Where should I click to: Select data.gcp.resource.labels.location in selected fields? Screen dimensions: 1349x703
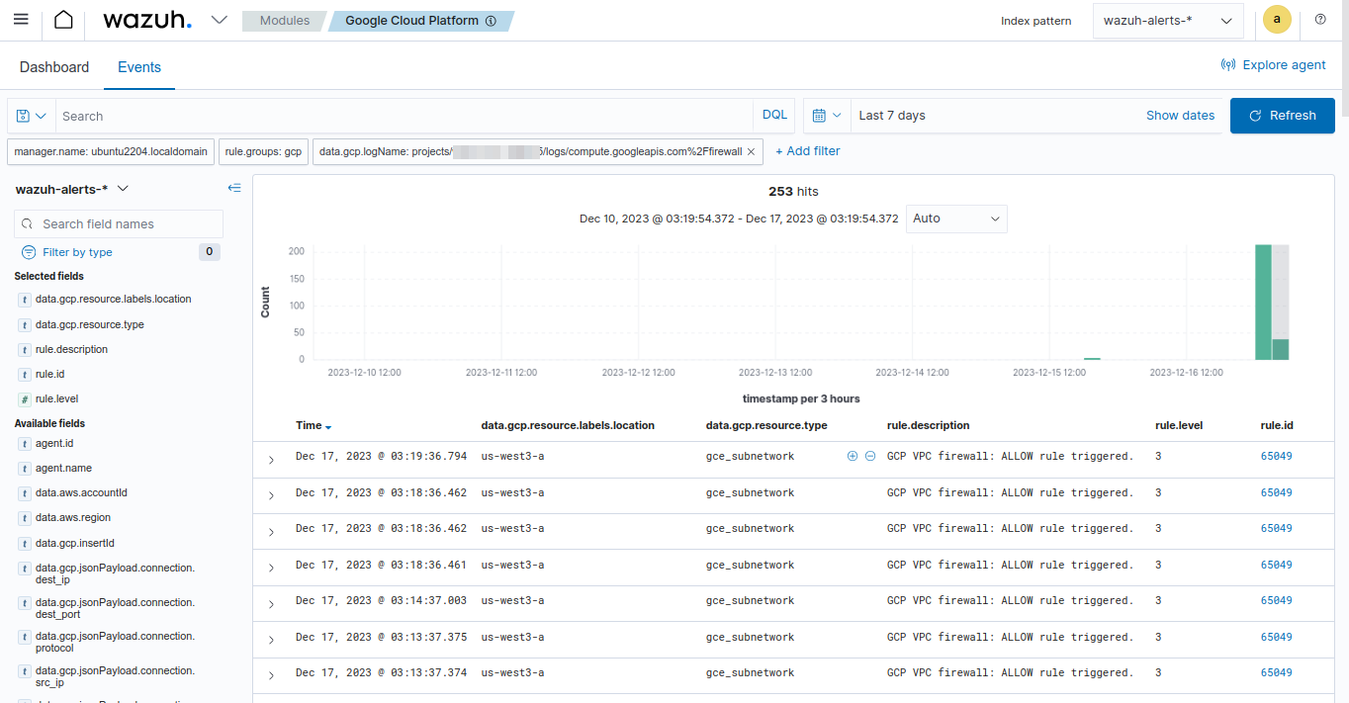(114, 299)
